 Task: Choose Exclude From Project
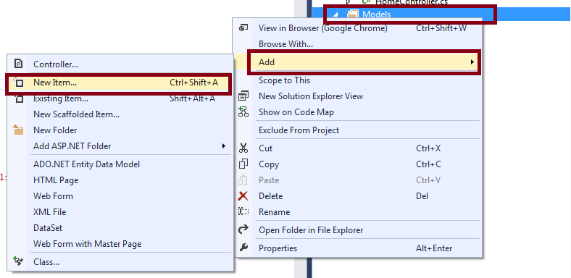tap(299, 130)
